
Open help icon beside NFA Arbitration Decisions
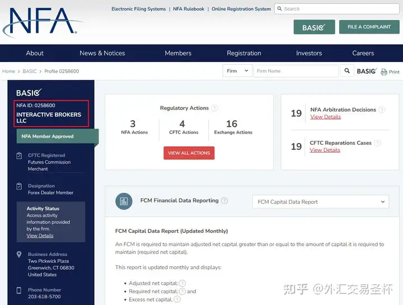(x=382, y=109)
